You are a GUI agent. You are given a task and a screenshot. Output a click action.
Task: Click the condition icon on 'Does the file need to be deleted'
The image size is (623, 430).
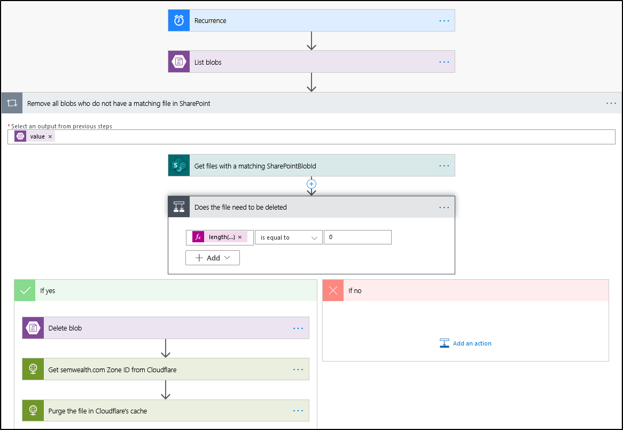179,207
